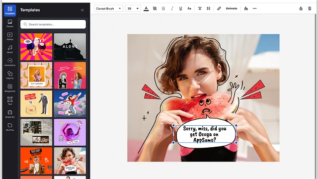This screenshot has width=318, height=179.
Task: Select the yellow man in suit template
Action: pos(36,104)
